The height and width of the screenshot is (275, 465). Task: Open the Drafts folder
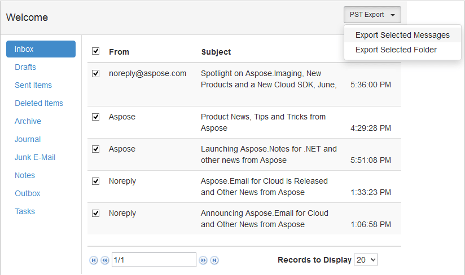coord(25,67)
